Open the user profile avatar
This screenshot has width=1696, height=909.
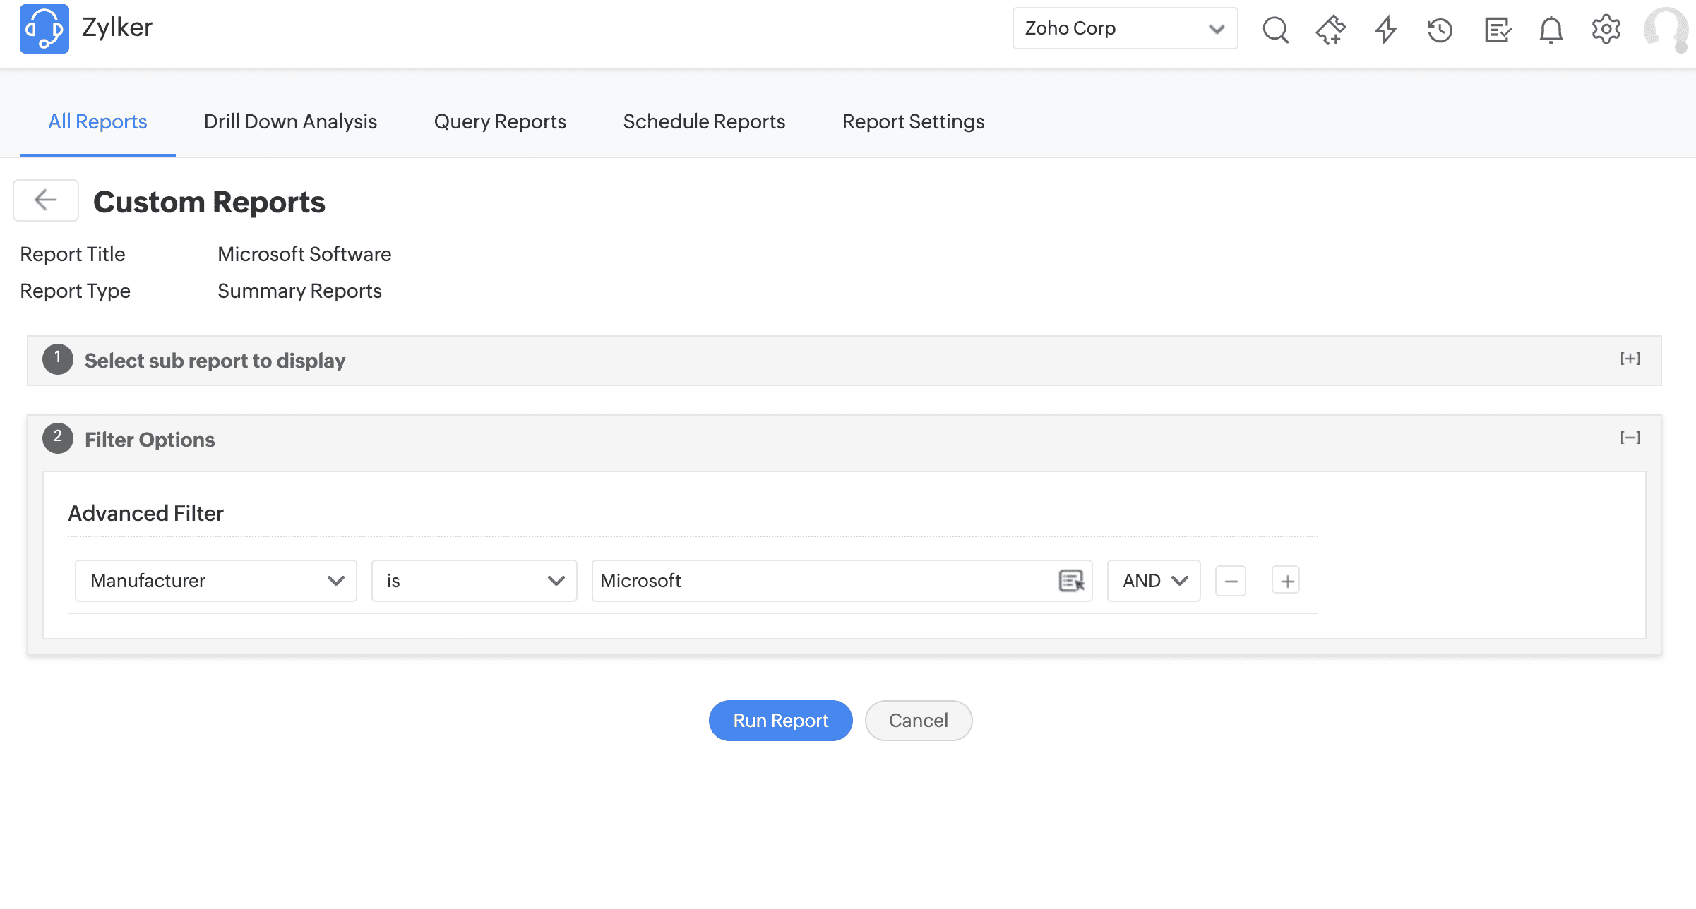(1665, 30)
